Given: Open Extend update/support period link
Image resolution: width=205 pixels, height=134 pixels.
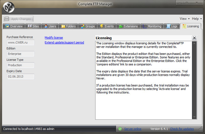Looking at the screenshot, I should (x=64, y=42).
